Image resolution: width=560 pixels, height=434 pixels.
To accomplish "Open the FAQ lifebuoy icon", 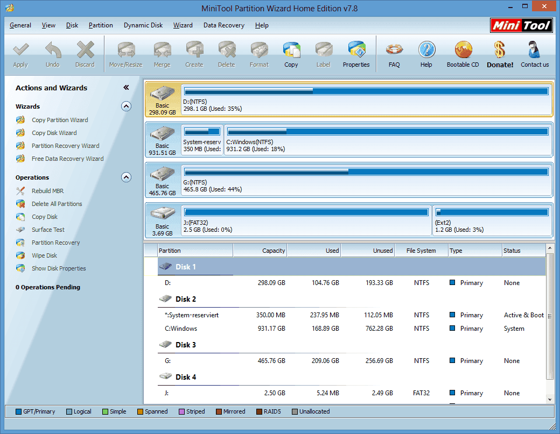I will tap(394, 50).
